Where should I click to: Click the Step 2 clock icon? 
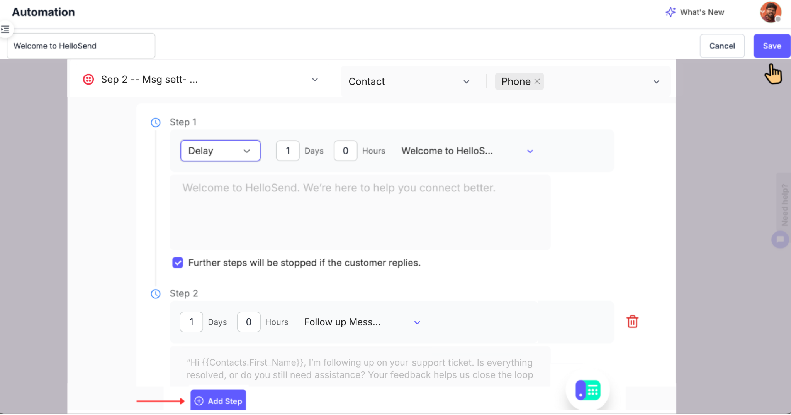coord(156,294)
